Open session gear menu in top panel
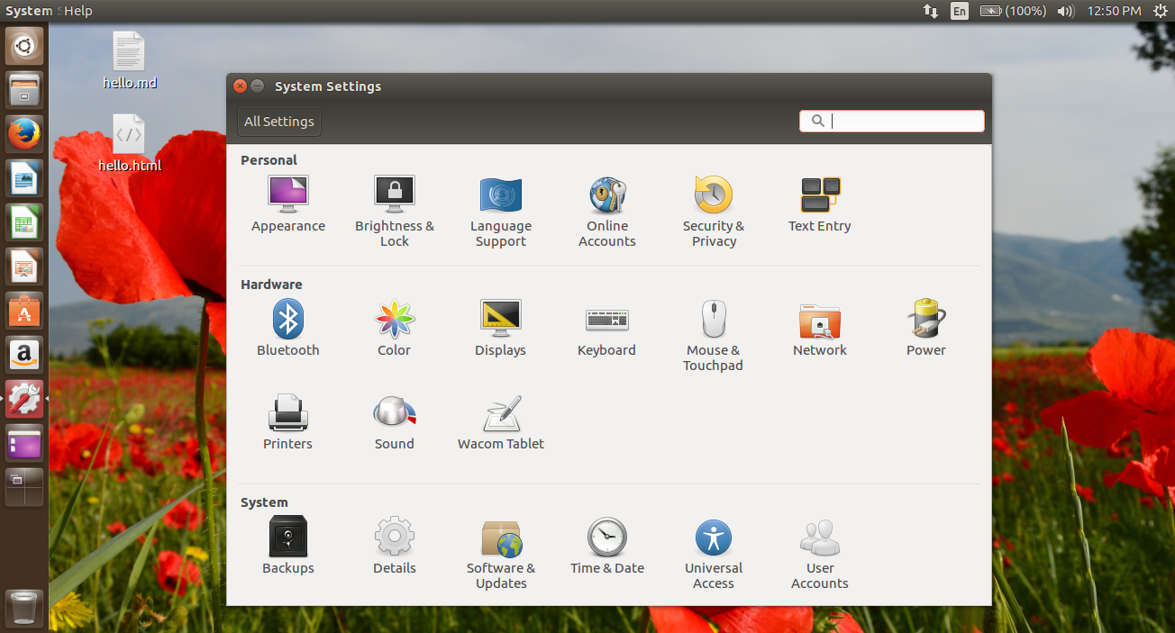1175x633 pixels. pyautogui.click(x=1159, y=11)
